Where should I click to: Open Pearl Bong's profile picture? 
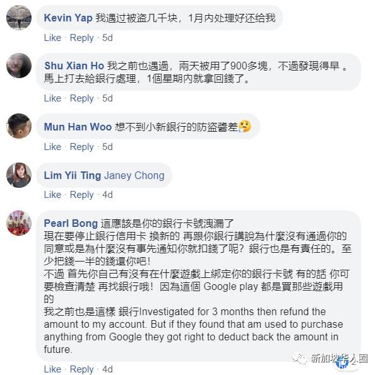point(19,222)
